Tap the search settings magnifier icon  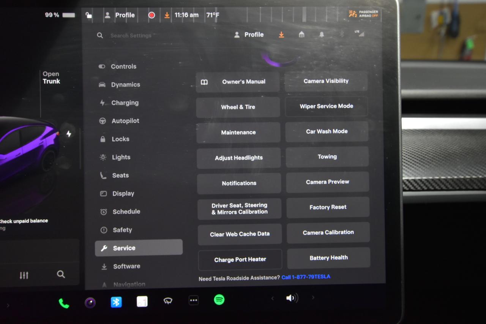point(100,35)
